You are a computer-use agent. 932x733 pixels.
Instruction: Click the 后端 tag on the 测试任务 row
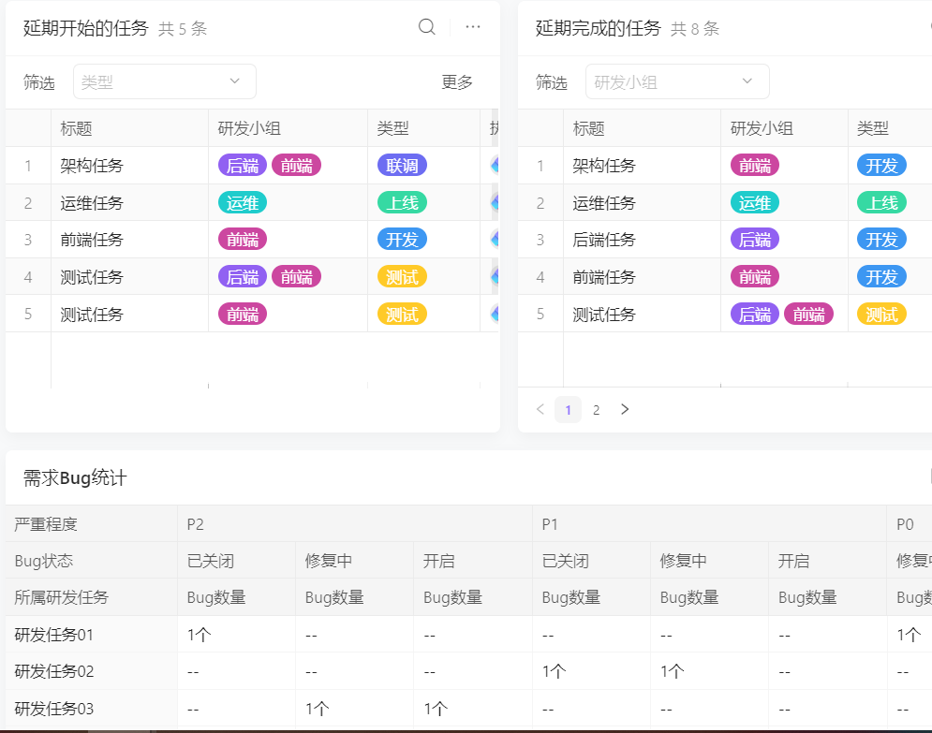[x=243, y=276]
